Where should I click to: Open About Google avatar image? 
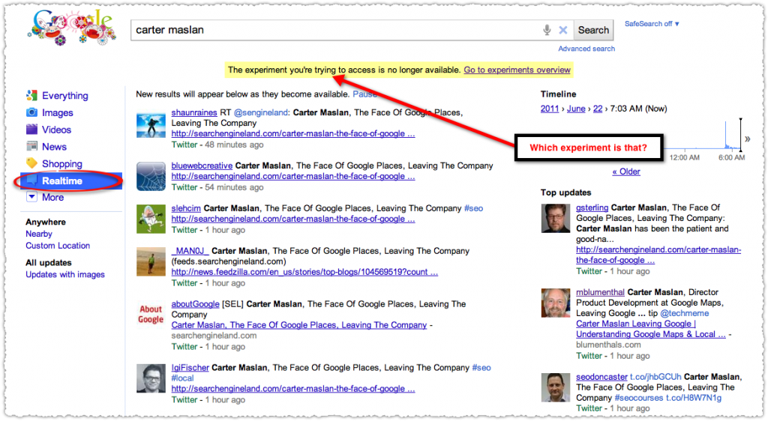click(151, 315)
